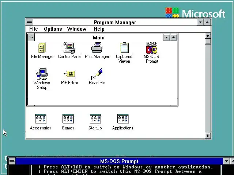Image resolution: width=234 pixels, height=175 pixels.
Task: Click the "Accessories" label text
Action: pyautogui.click(x=41, y=128)
